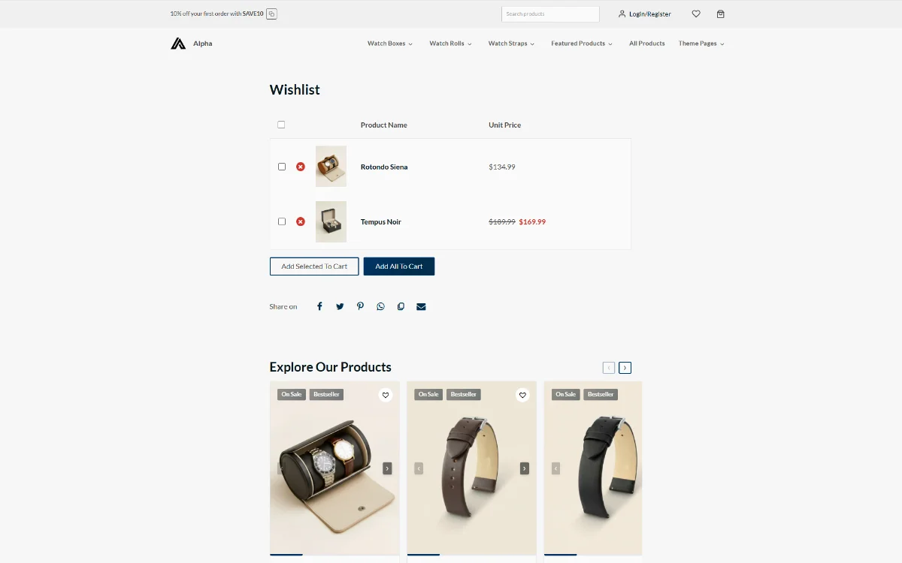Share wishlist on Pinterest
902x563 pixels.
pyautogui.click(x=360, y=306)
